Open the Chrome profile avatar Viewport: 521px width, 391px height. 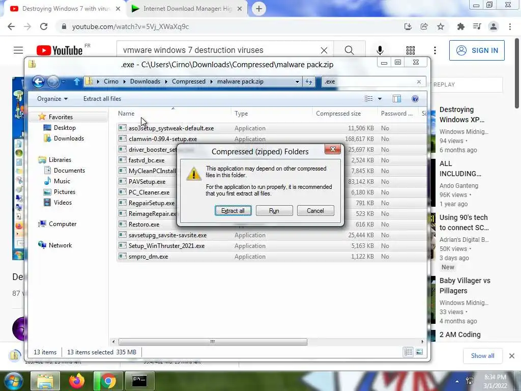[x=494, y=26]
